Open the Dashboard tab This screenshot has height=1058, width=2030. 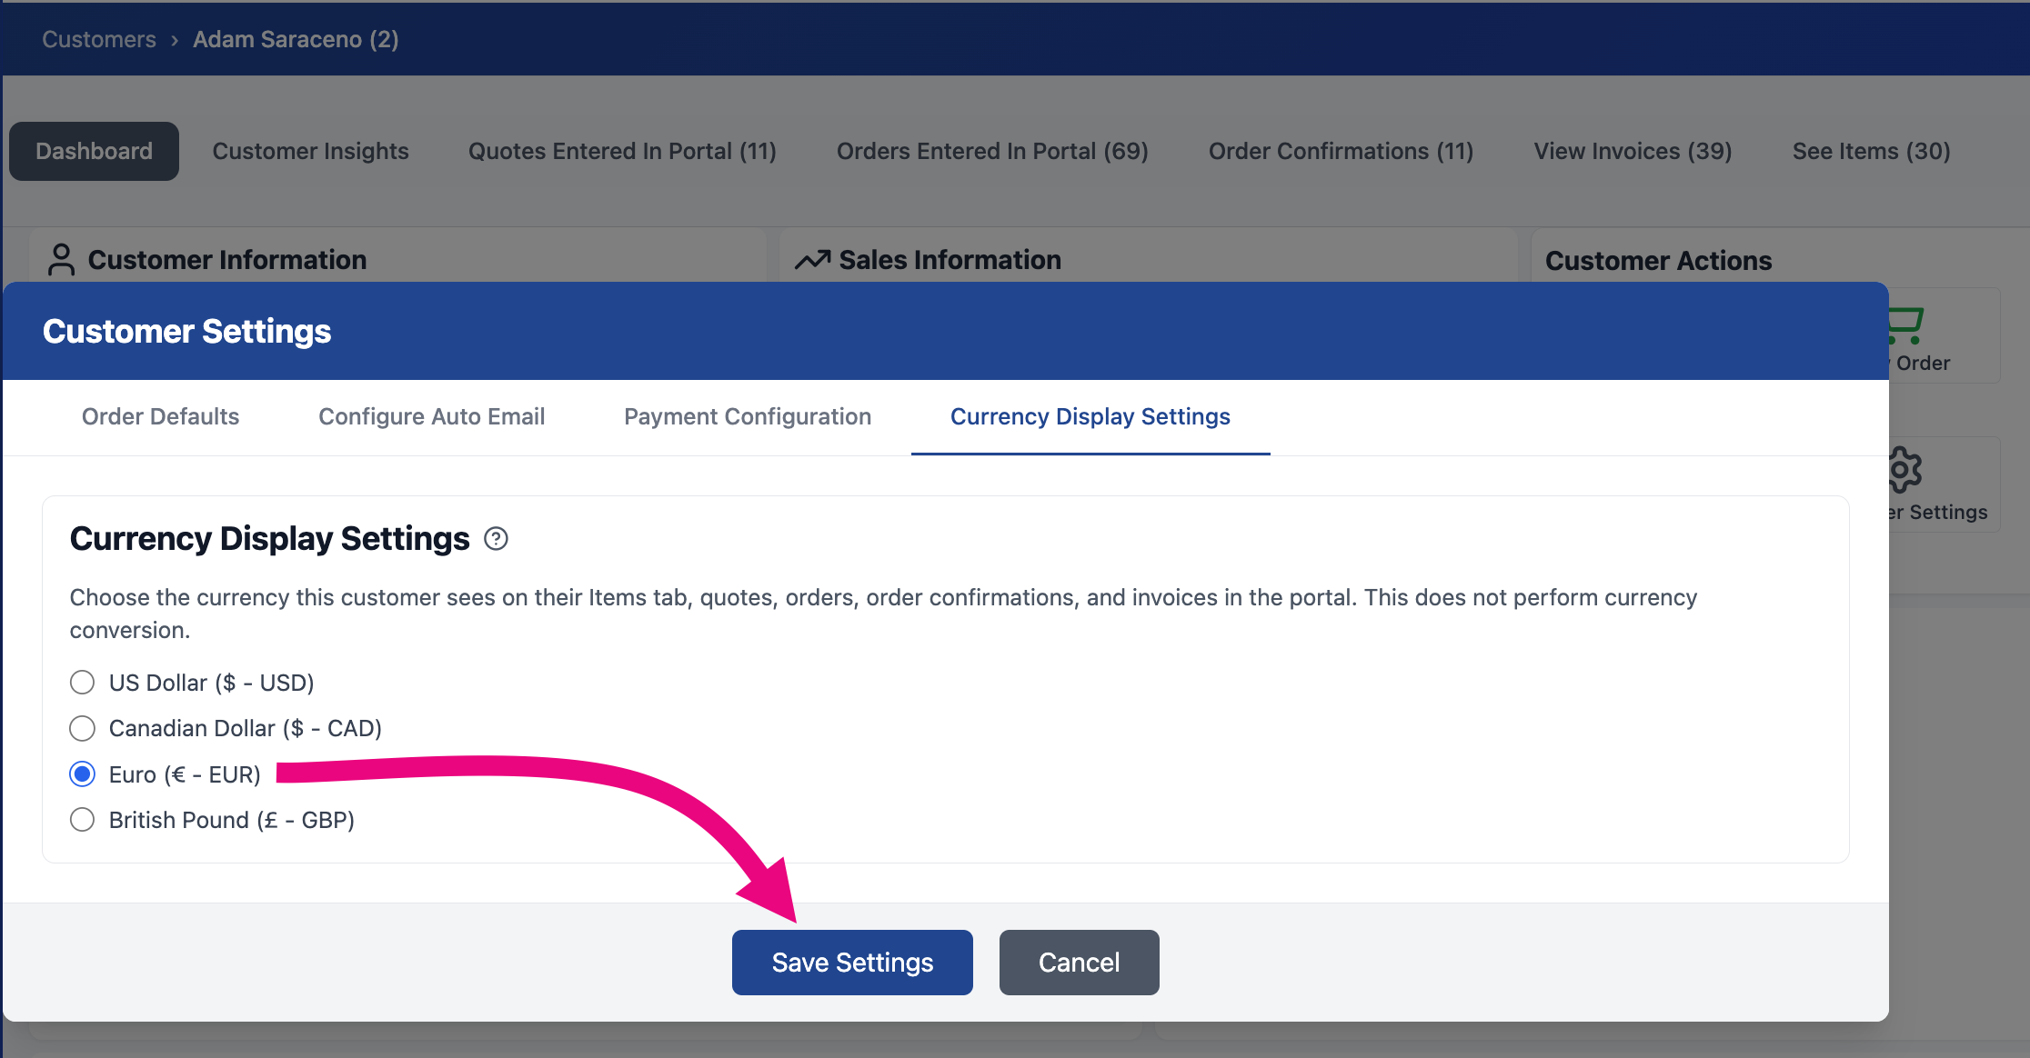pyautogui.click(x=94, y=151)
